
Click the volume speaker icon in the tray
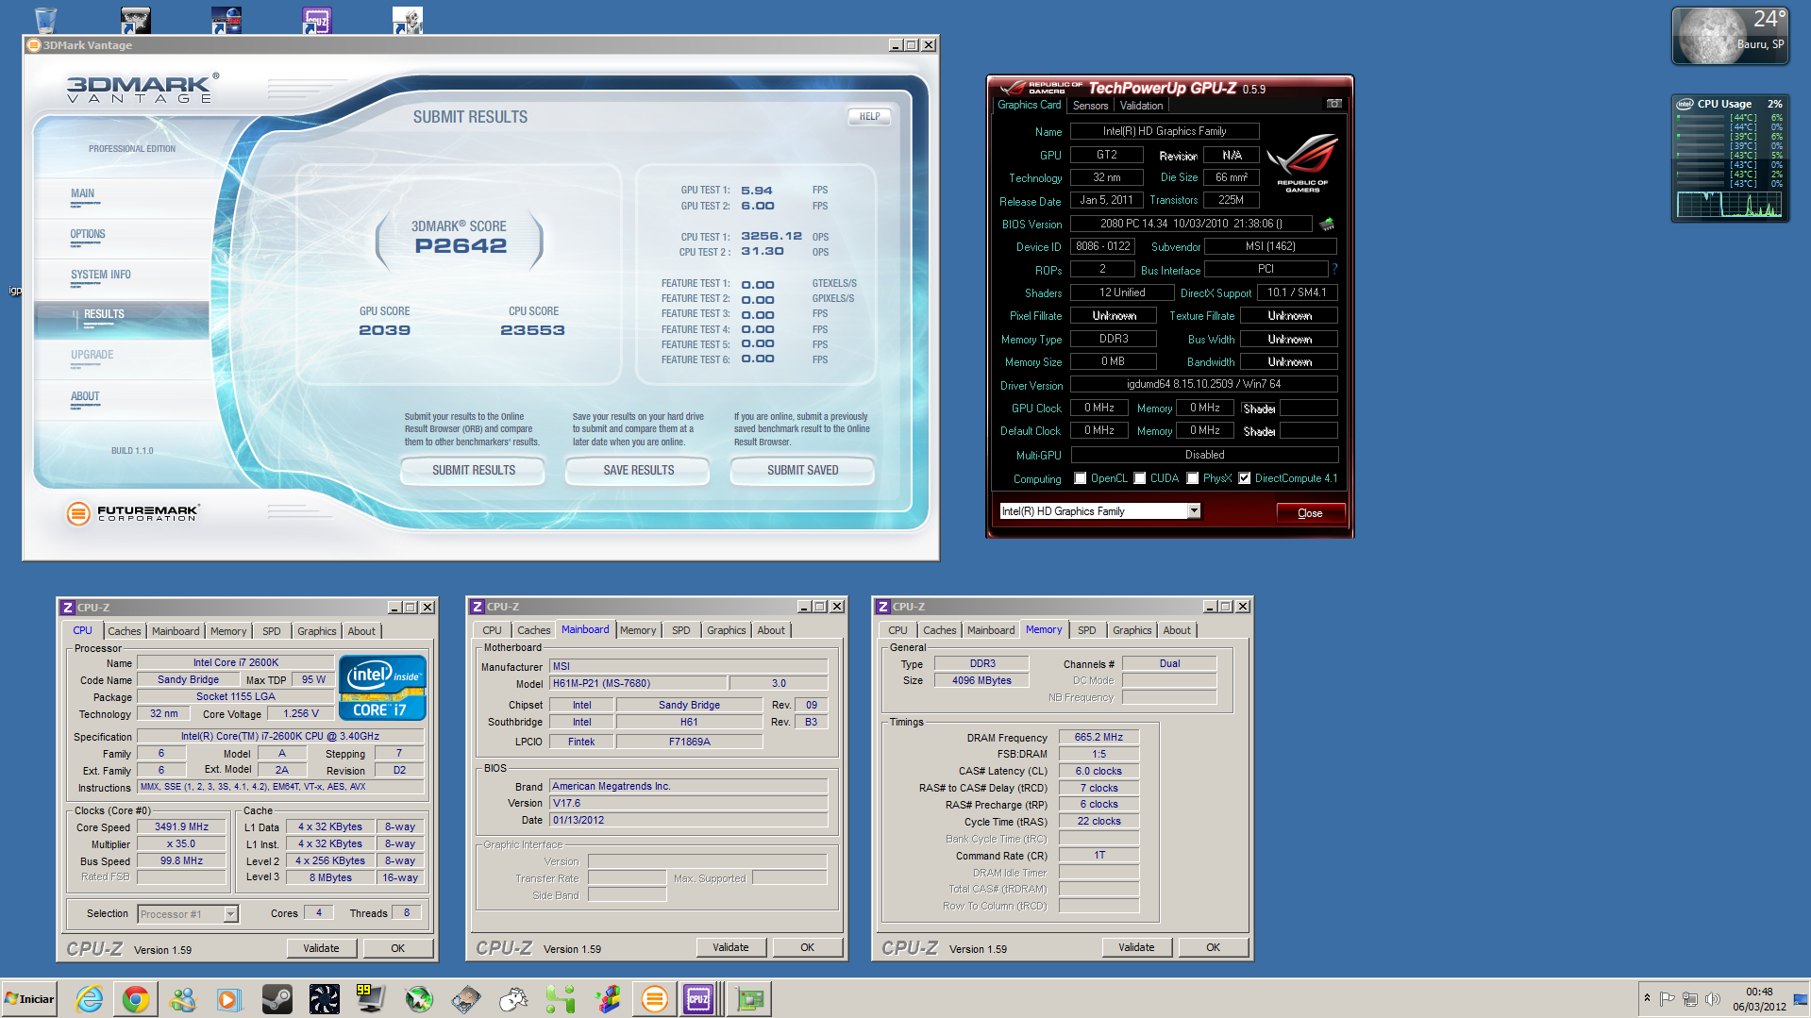click(x=1713, y=999)
